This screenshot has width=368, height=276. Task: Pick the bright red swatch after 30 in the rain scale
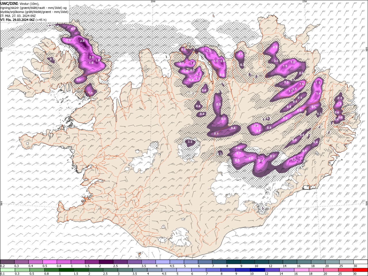click(x=361, y=270)
